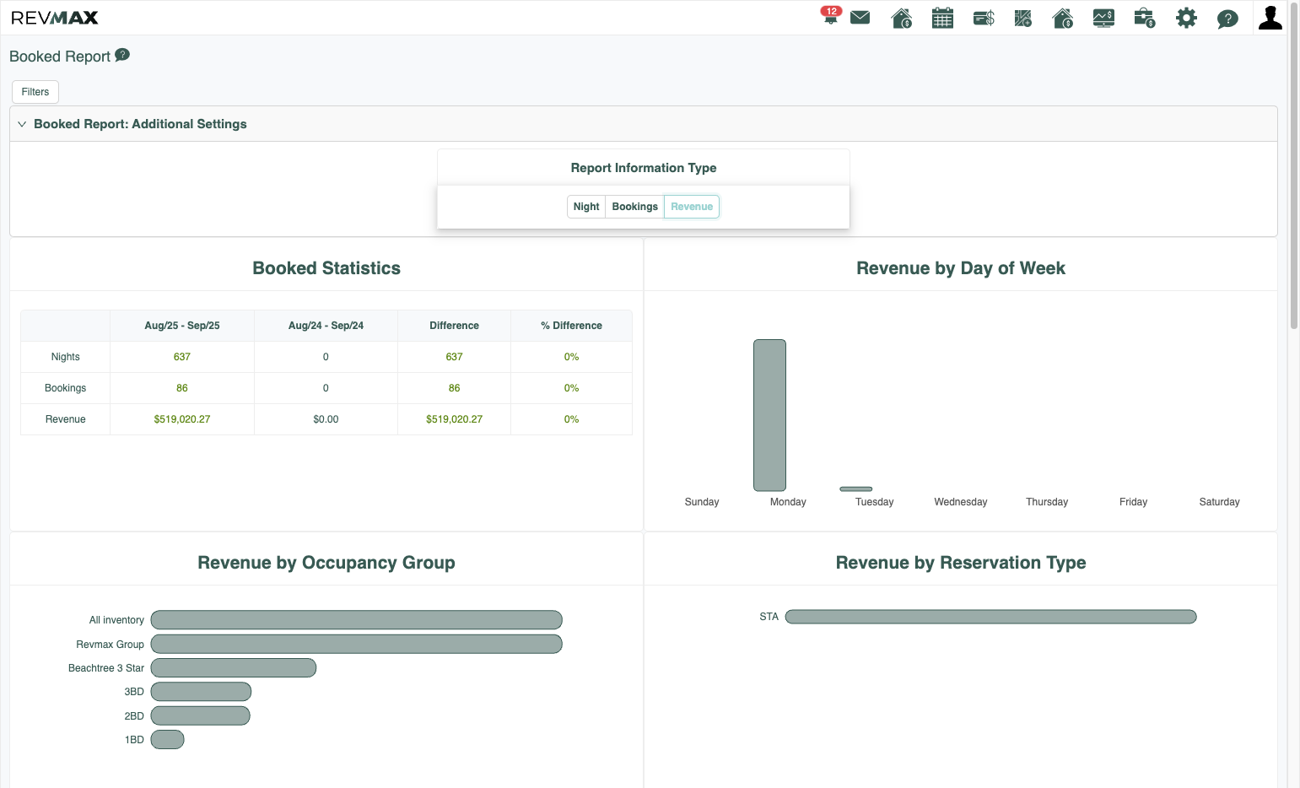
Task: Click the 86 value under Difference
Action: tap(454, 388)
